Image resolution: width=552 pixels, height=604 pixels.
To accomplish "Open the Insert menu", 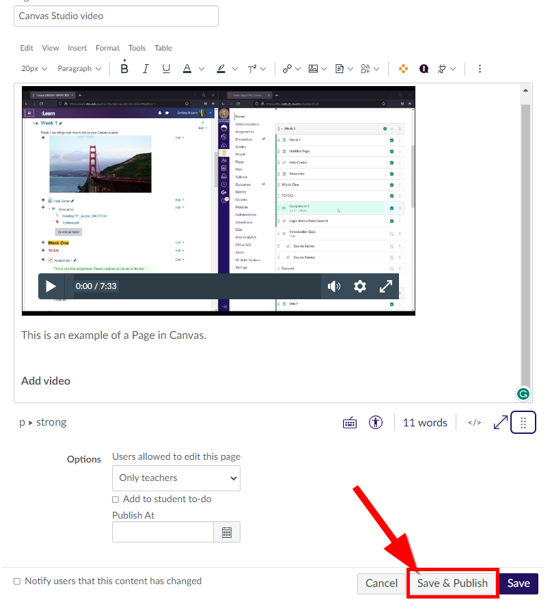I will pos(77,48).
